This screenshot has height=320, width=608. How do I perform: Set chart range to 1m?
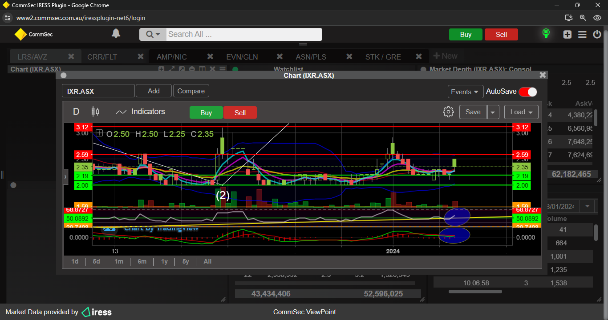coord(118,261)
